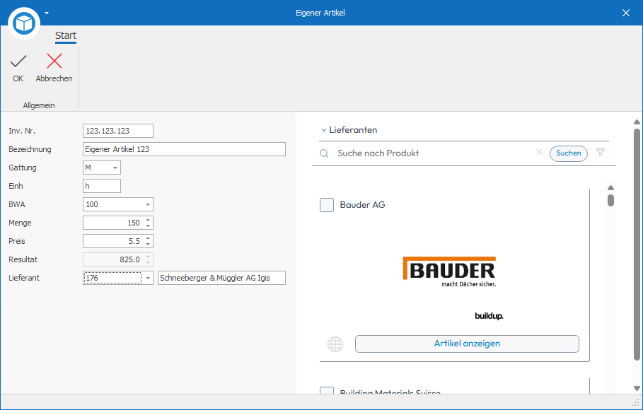Decrease Preis with the down arrow
643x410 pixels.
coord(148,245)
